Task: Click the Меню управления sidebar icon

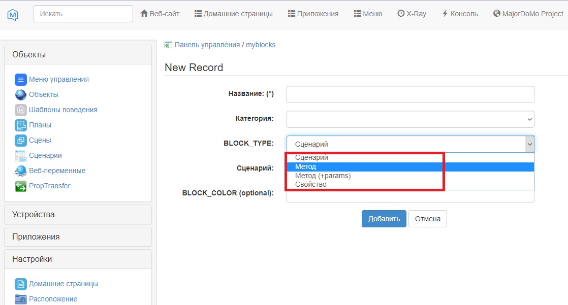Action: (20, 80)
